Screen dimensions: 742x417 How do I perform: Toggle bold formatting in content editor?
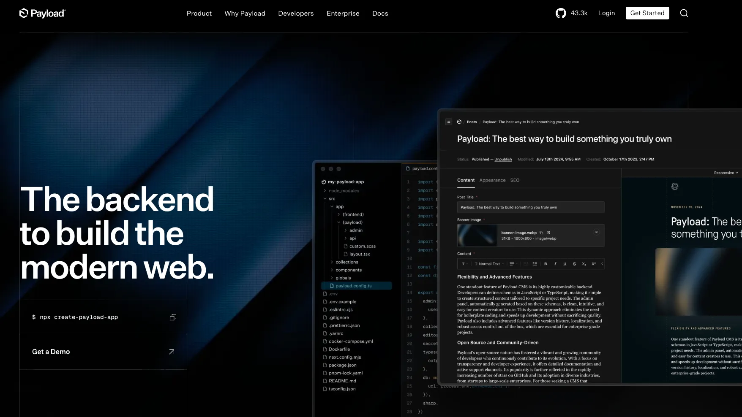pos(546,264)
